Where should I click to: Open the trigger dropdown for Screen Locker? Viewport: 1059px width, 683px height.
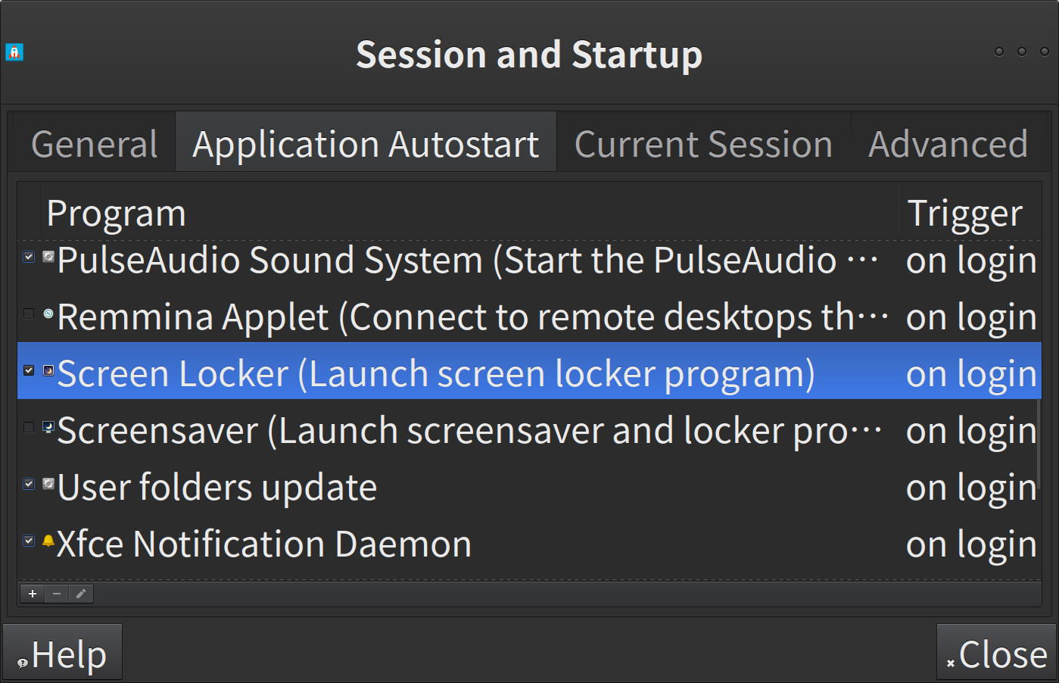click(x=971, y=373)
